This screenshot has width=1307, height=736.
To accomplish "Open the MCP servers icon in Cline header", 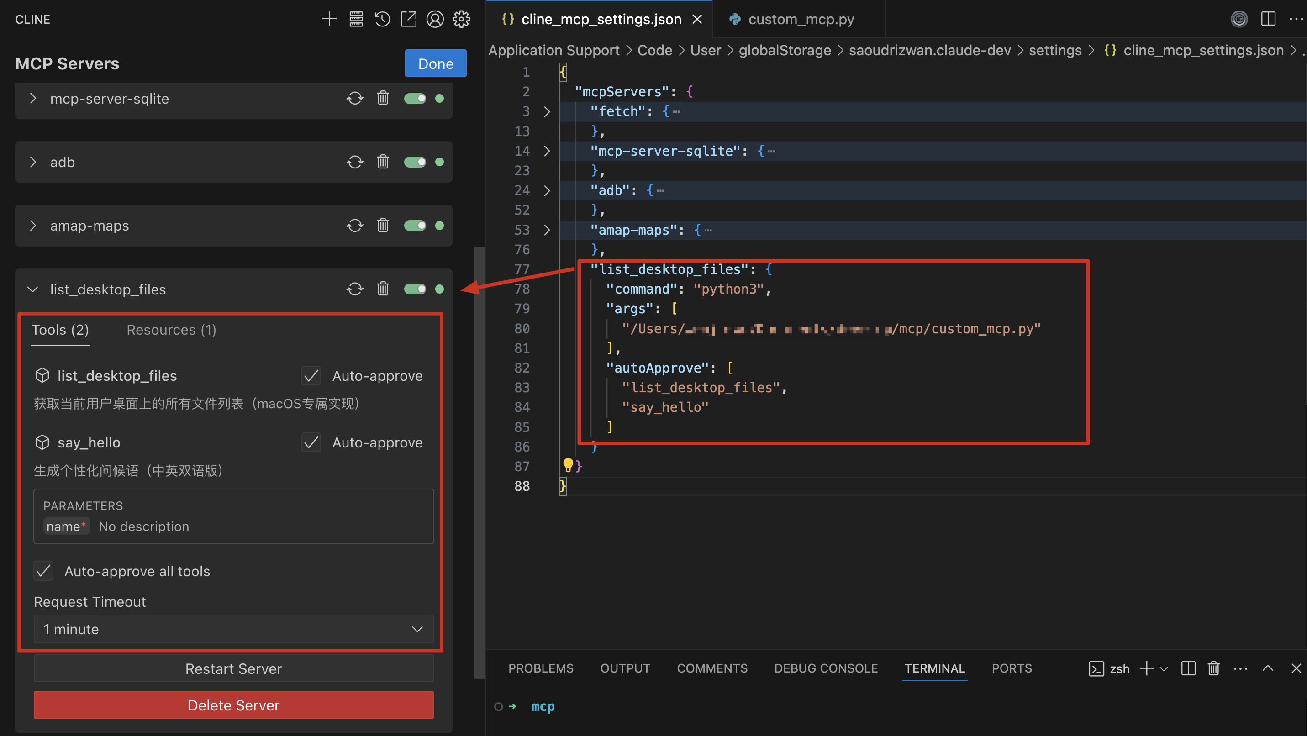I will [x=356, y=19].
